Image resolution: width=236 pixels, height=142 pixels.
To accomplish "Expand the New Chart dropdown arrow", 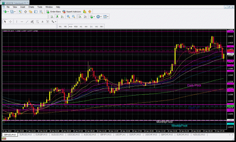I will pyautogui.click(x=8, y=12).
